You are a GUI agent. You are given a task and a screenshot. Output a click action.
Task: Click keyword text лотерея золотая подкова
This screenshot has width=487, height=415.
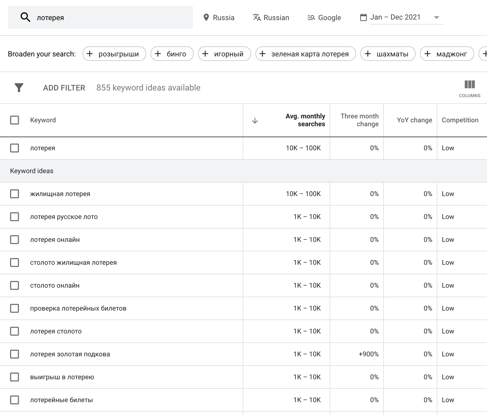click(x=70, y=354)
